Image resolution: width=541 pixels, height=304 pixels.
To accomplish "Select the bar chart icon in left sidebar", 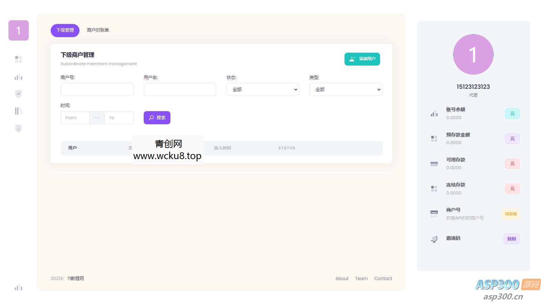I will (18, 77).
